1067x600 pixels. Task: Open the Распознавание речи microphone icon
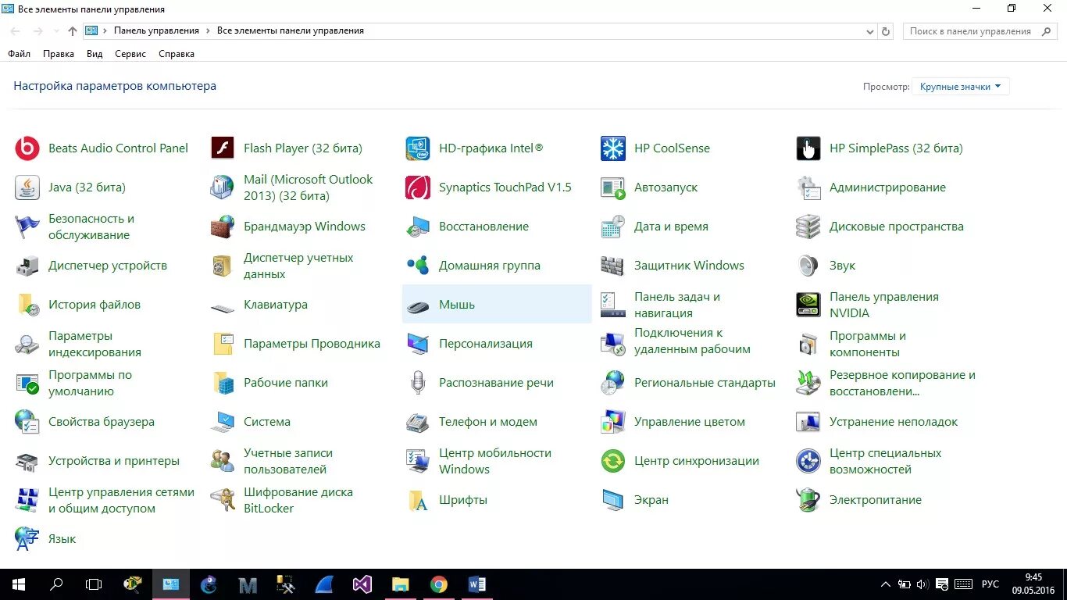click(x=418, y=383)
